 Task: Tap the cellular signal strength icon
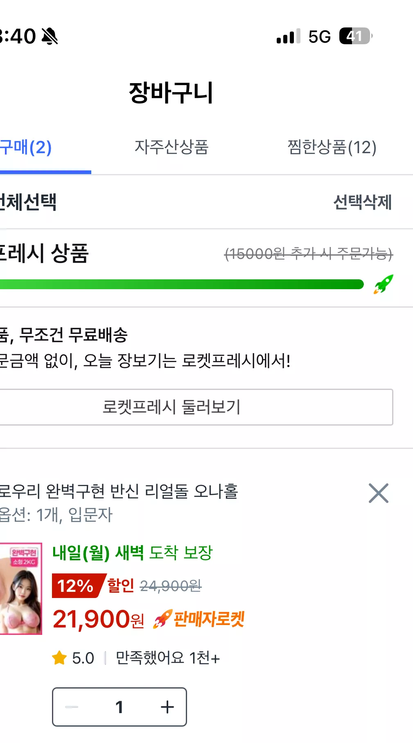click(289, 36)
